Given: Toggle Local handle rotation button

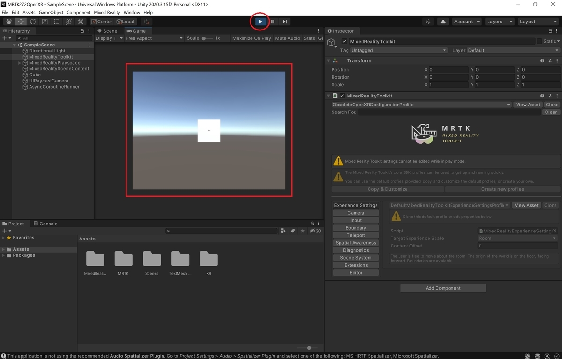Looking at the screenshot, I should click(x=125, y=22).
